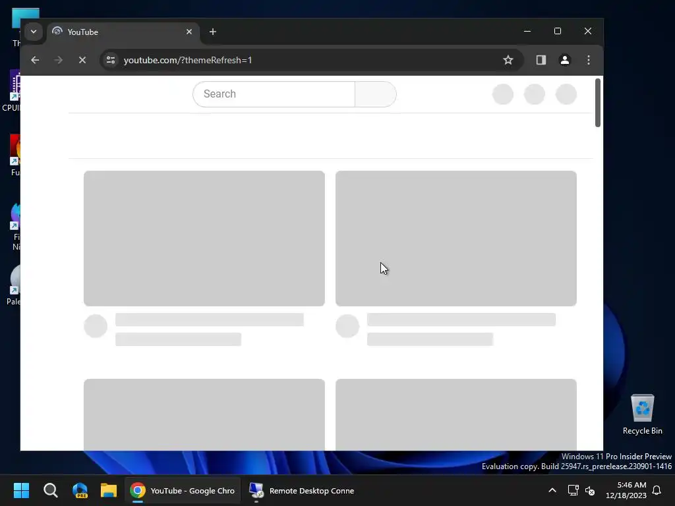The width and height of the screenshot is (675, 506).
Task: Maximize the Chrome window
Action: click(558, 32)
